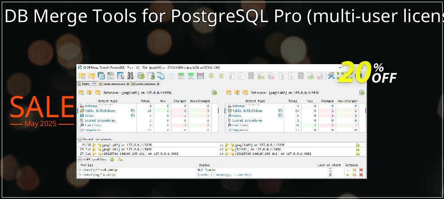The image size is (444, 199).
Task: Refresh the left pagila01 database via its icon
Action: point(214,92)
